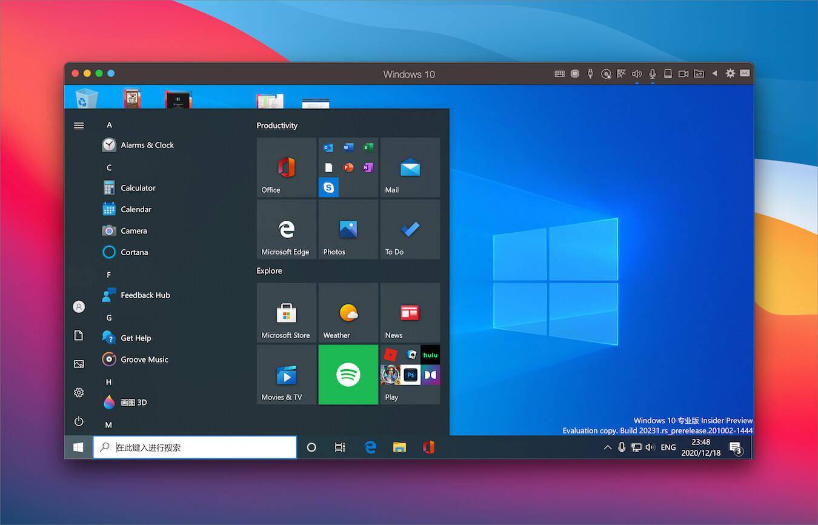The width and height of the screenshot is (818, 525).
Task: Click the network icon in system tray
Action: 636,447
